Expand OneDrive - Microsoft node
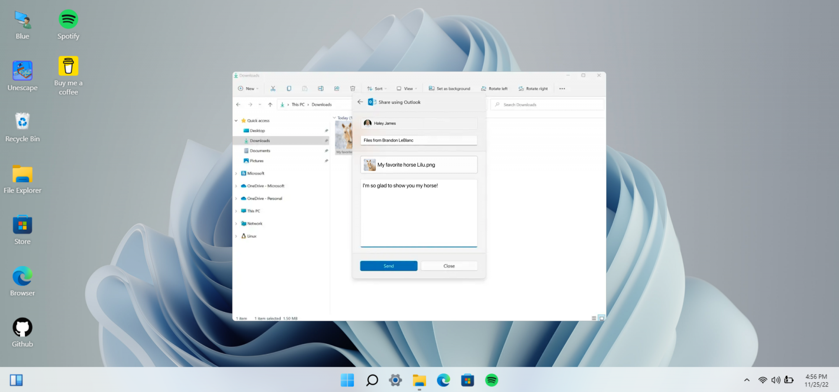Viewport: 839px width, 392px height. 236,186
